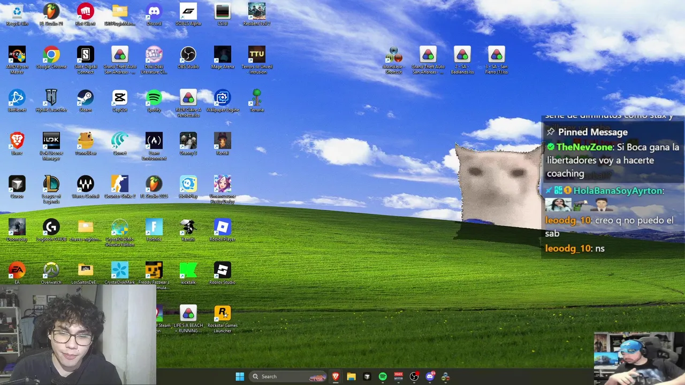This screenshot has height=385, width=685.
Task: Open Brave browser desktop shortcut
Action: tap(17, 144)
